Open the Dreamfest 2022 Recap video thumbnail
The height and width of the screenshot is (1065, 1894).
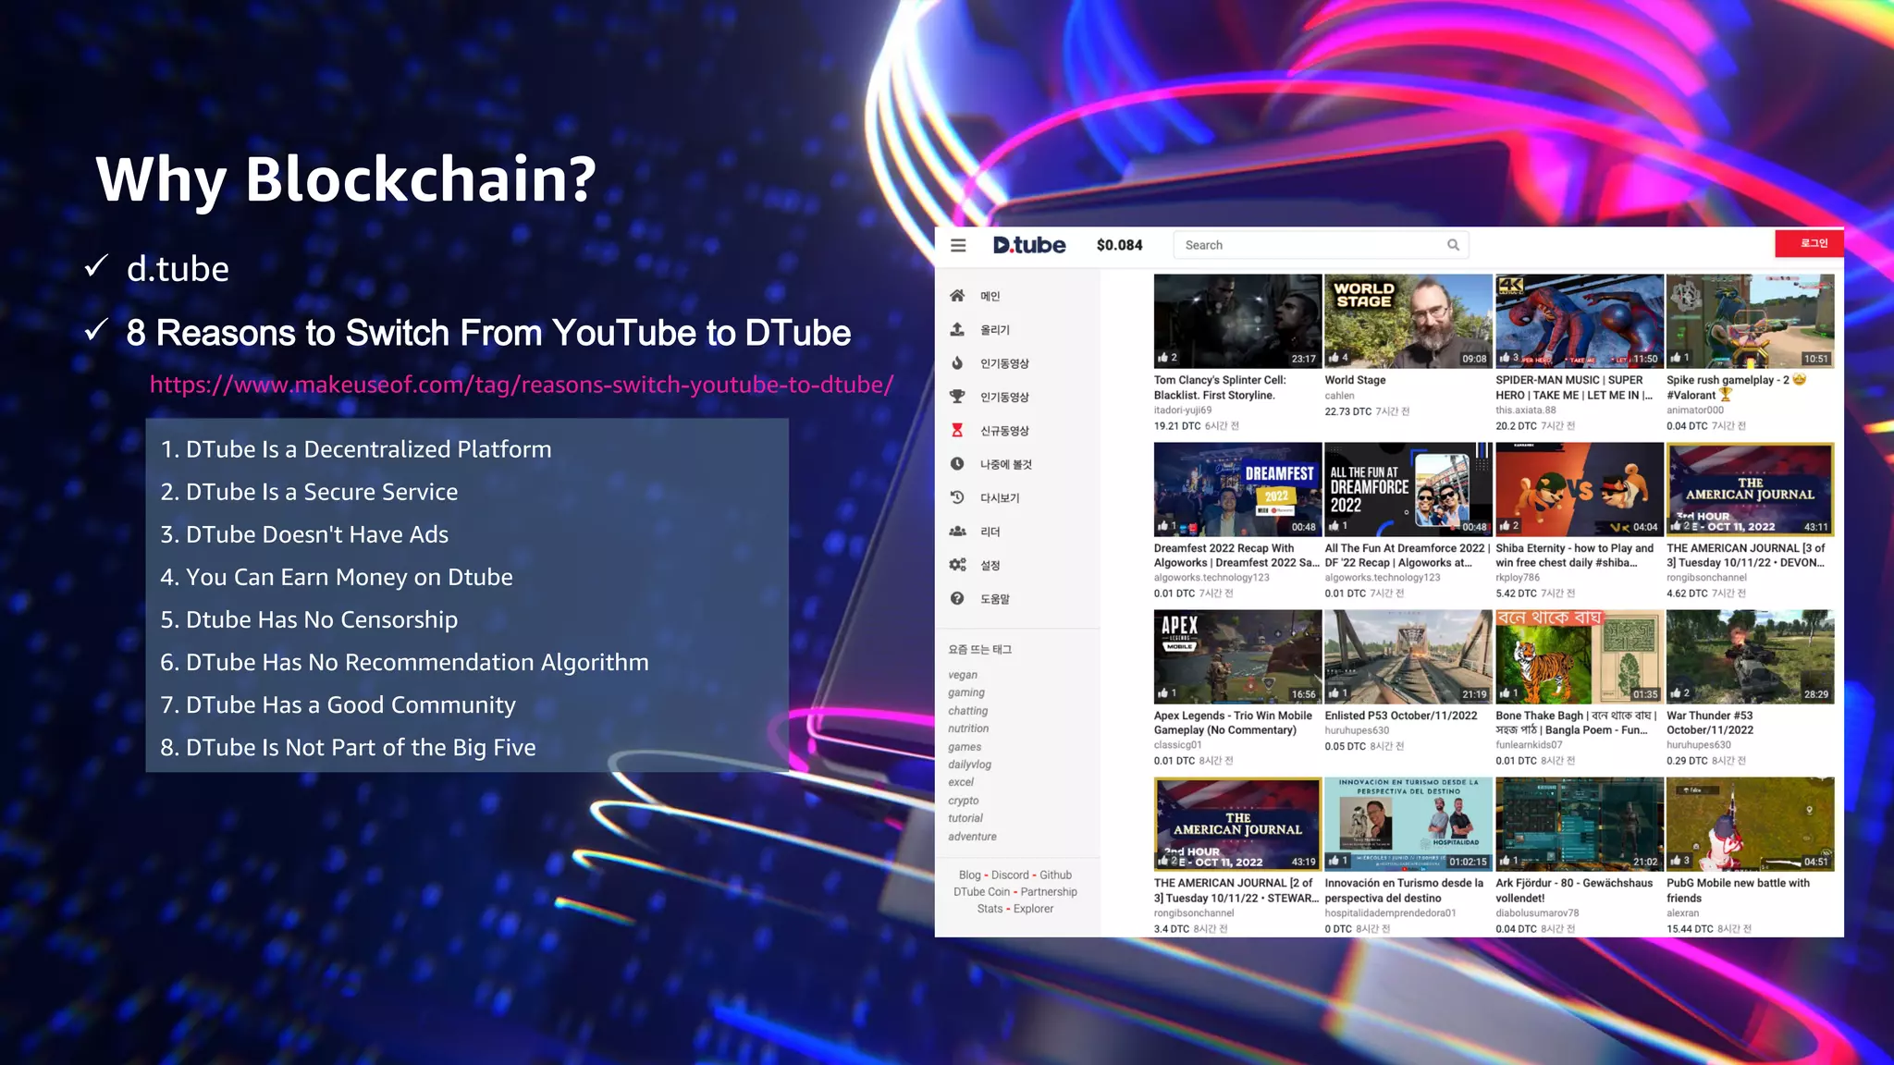pos(1237,489)
